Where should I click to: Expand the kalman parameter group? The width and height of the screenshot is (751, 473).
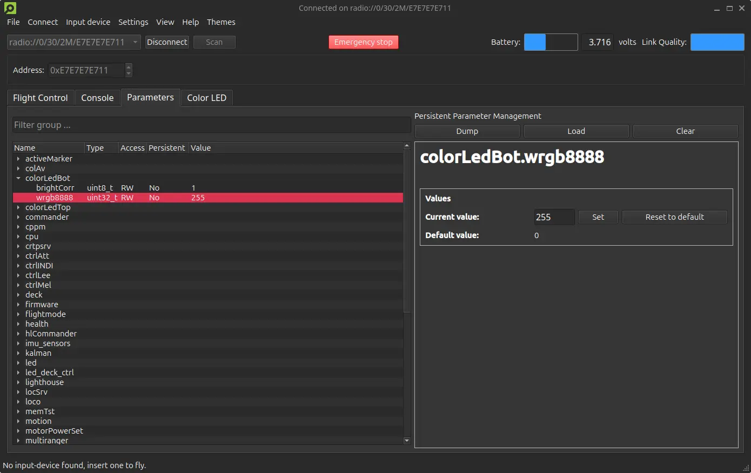coord(17,353)
